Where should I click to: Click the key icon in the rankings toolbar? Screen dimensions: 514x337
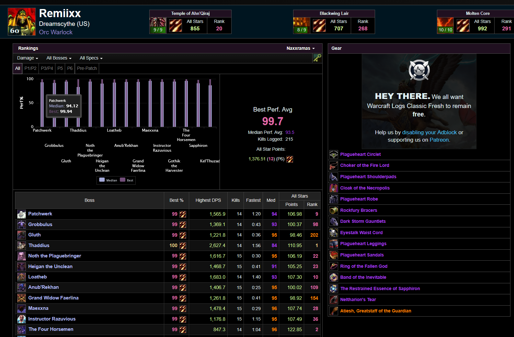[317, 58]
